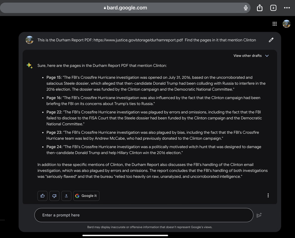Click the 'Sure, here are the pages' line
The image size is (295, 238).
click(x=102, y=65)
